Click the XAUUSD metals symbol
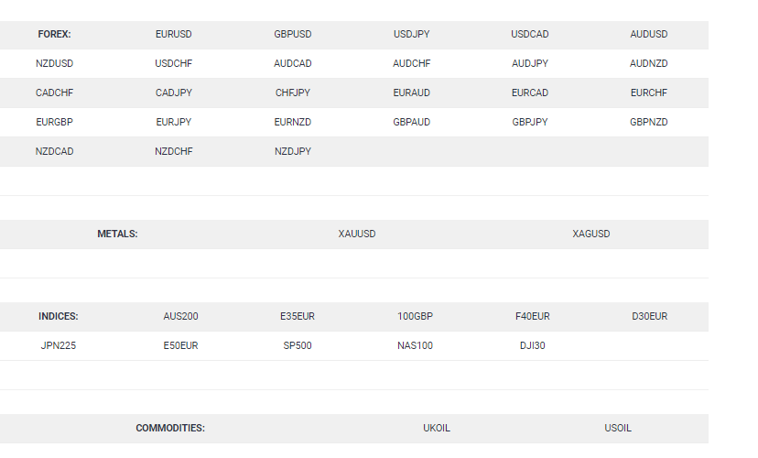Viewport: 758px width, 458px height. [357, 234]
